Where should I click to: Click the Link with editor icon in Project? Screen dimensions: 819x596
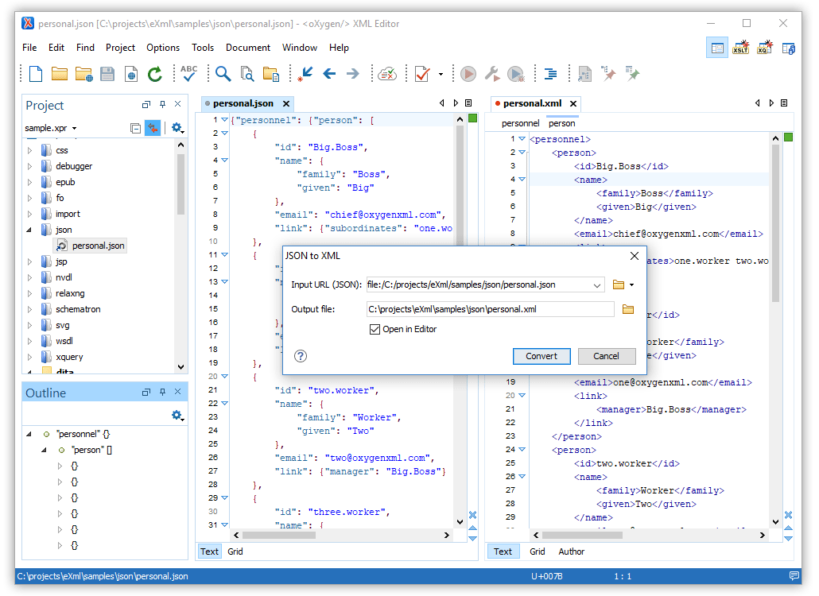tap(153, 128)
